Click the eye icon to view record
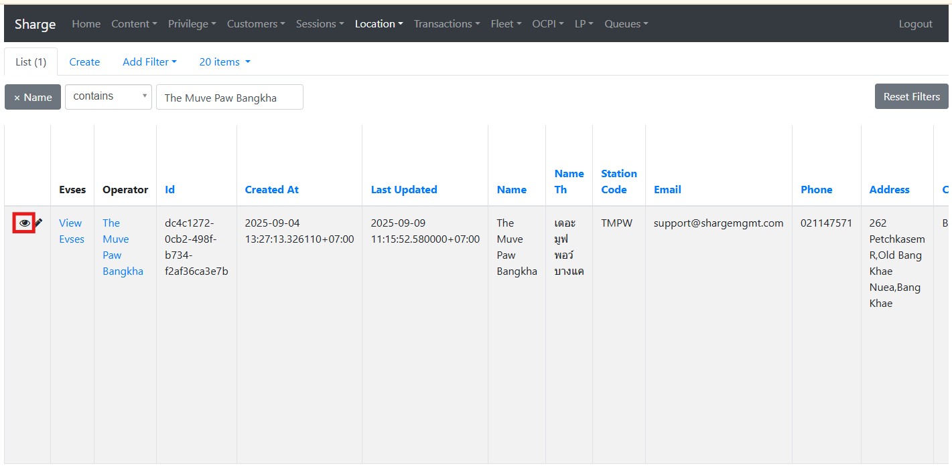 point(25,223)
